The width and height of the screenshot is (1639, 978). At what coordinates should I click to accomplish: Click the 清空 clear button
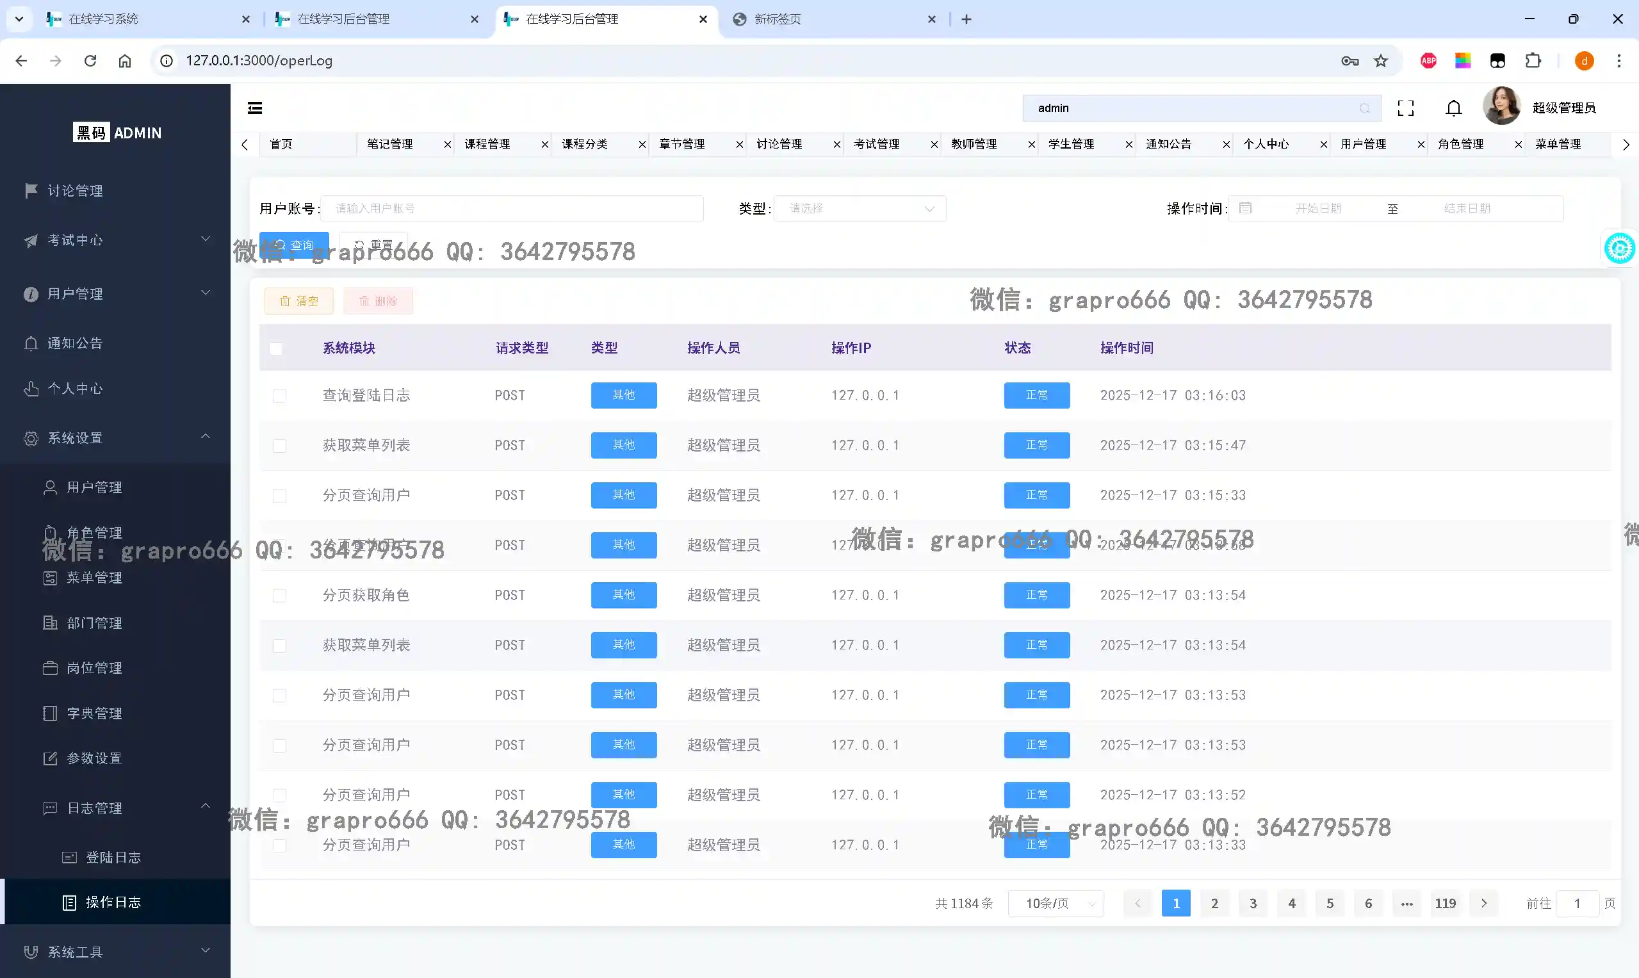click(298, 301)
